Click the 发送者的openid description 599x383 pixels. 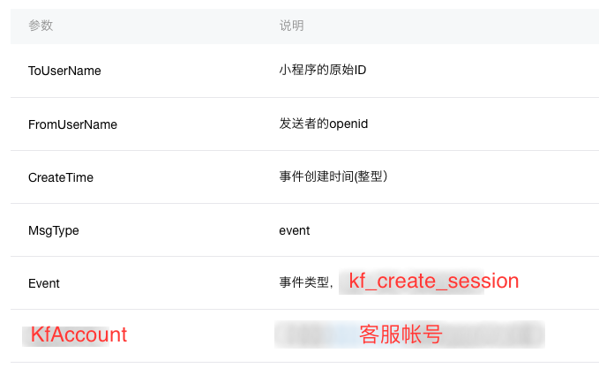tap(323, 124)
